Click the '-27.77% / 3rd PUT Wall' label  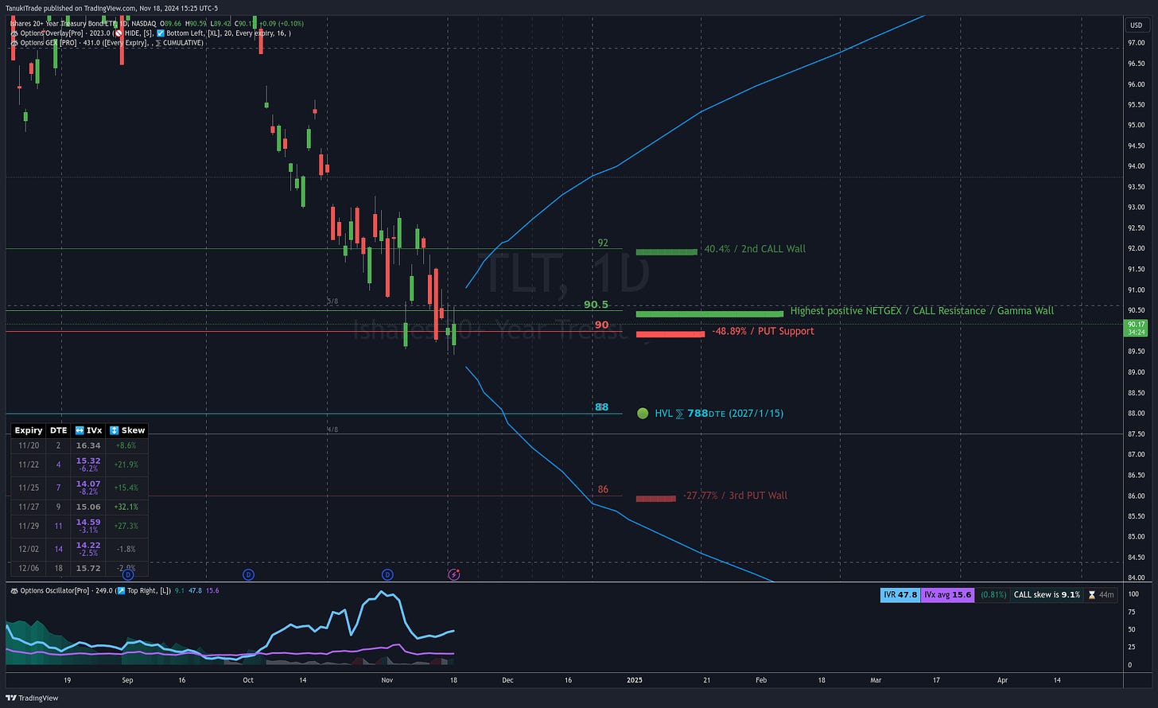coord(735,496)
